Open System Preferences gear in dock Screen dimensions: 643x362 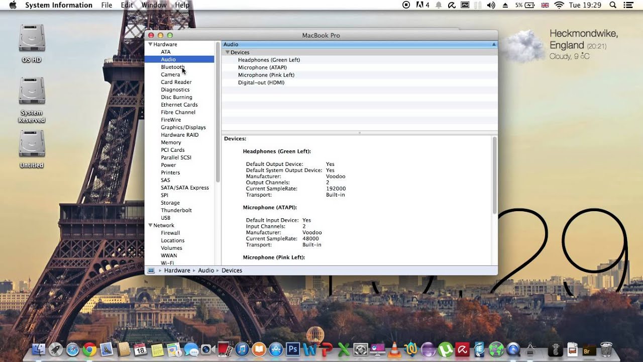(361, 349)
